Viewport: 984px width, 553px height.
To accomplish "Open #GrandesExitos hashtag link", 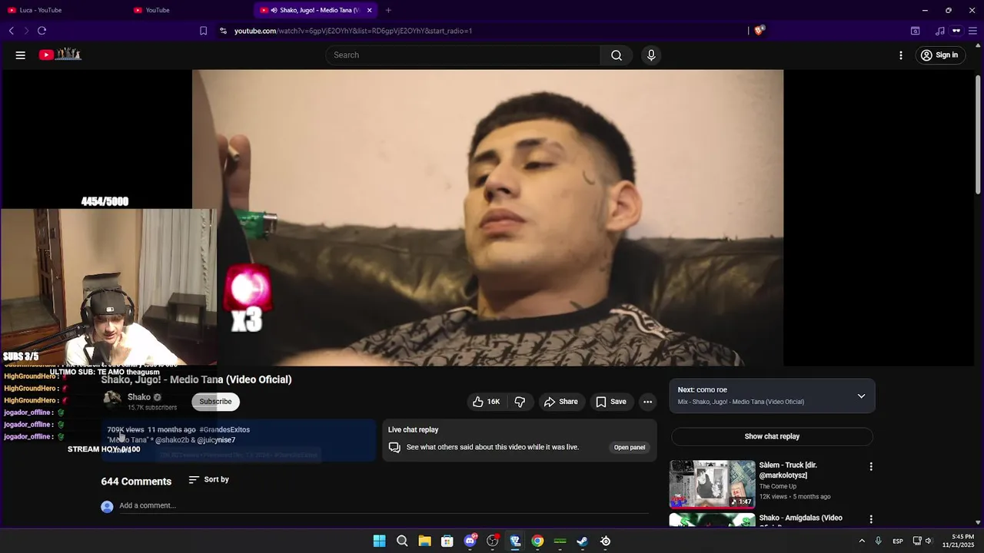I will (x=224, y=429).
